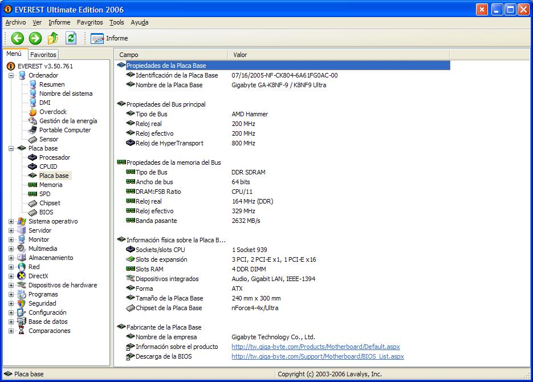Click the Reloj de HyperTransport row
Screen dimensions: 533x382
[x=283, y=143]
